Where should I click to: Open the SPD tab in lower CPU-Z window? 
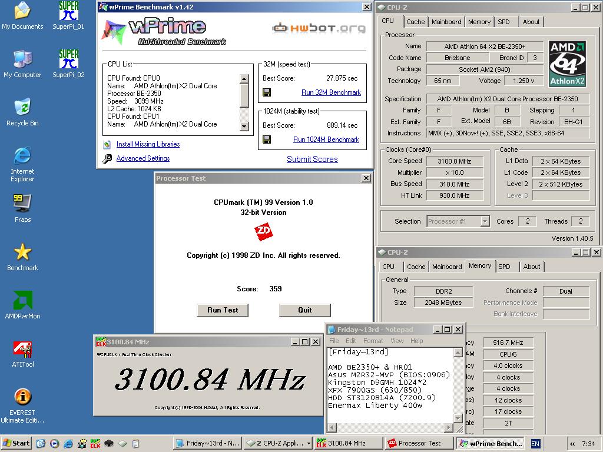[505, 267]
